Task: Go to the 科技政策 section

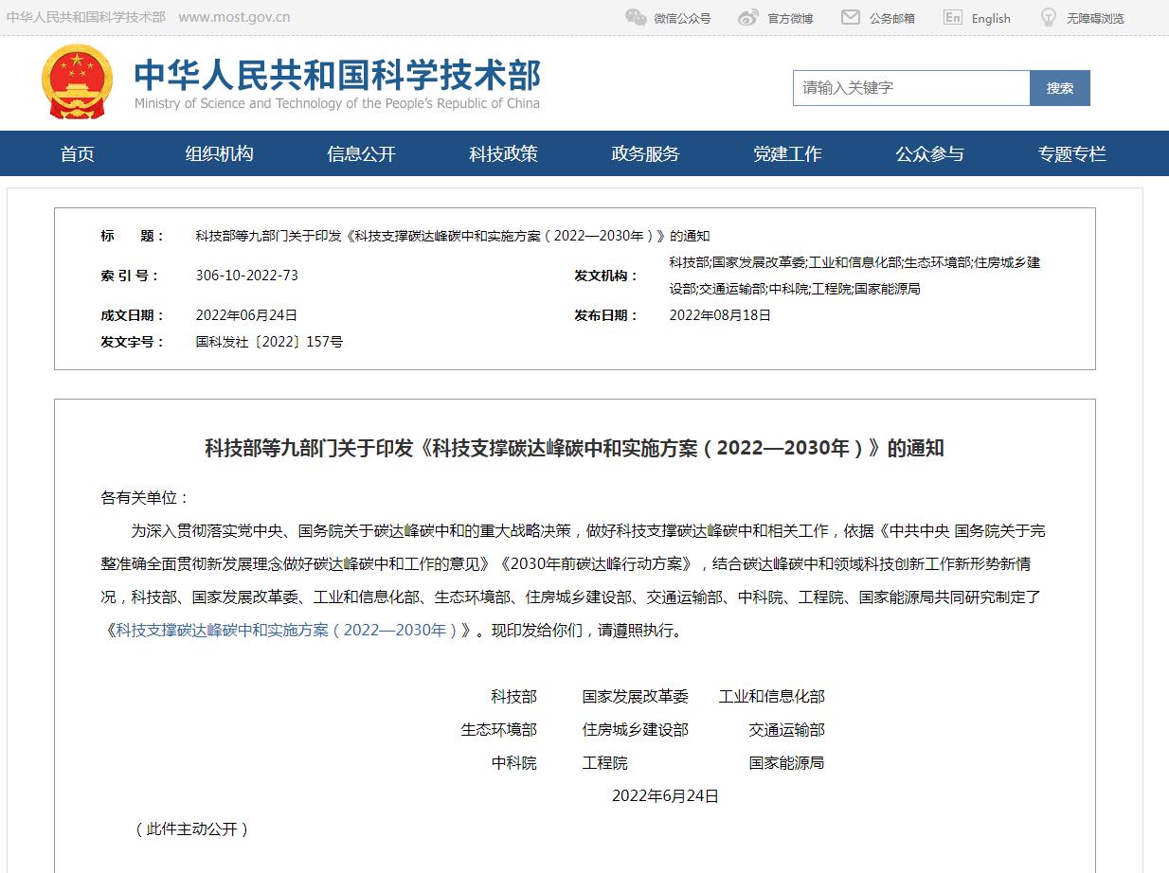Action: 503,153
